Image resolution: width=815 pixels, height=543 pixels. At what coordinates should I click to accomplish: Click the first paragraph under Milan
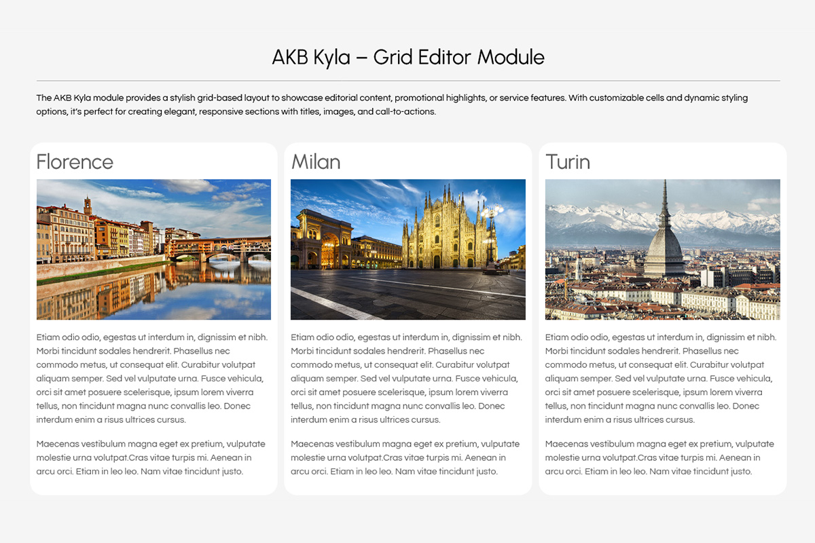point(407,378)
